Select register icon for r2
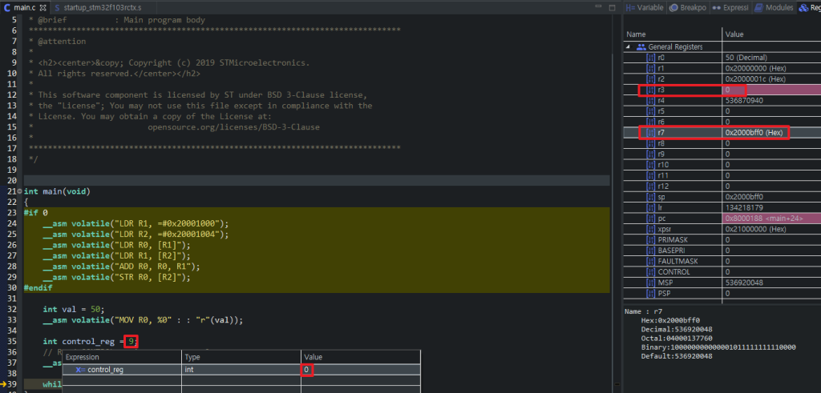 [651, 79]
